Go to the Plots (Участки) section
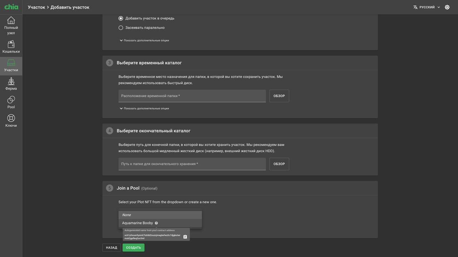Screen dimensions: 458x257 (11, 66)
